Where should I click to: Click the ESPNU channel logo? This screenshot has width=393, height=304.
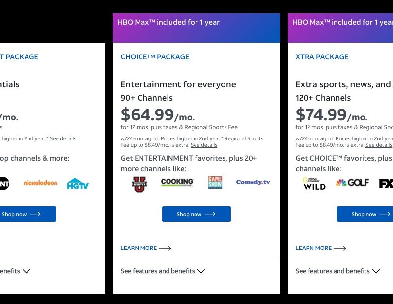tap(140, 184)
